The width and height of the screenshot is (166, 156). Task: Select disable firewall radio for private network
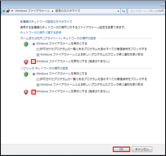[x=33, y=62]
